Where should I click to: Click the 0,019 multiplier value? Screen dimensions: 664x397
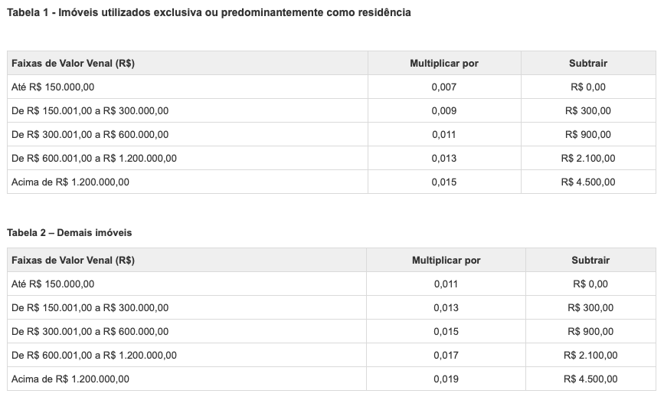446,379
